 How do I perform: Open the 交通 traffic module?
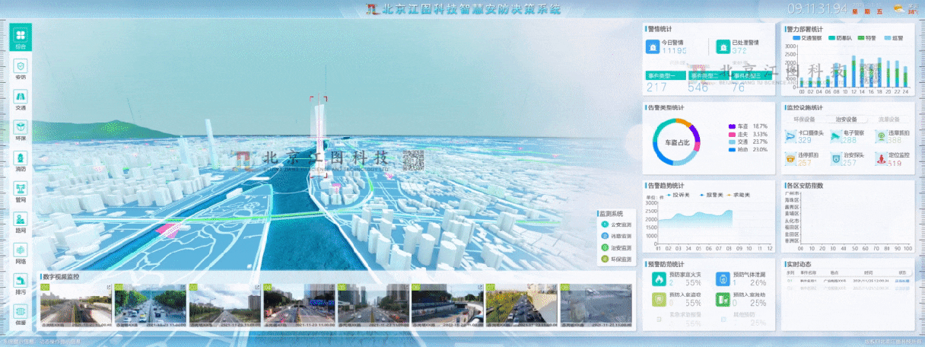coord(21,99)
